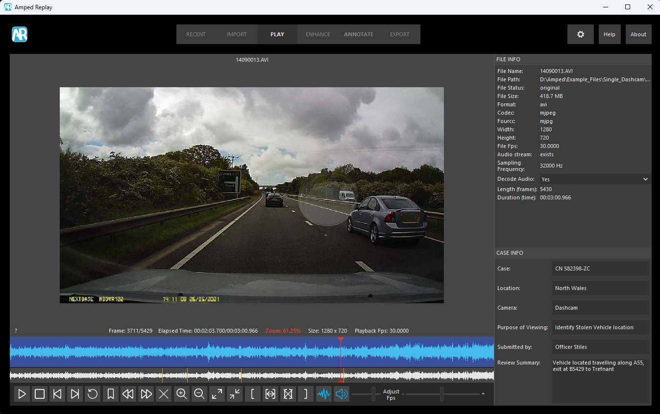Viewport: 660px width, 414px height.
Task: Set the range start bracket marker
Action: [252, 394]
